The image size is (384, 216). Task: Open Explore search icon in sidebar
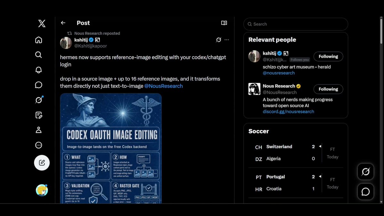(39, 55)
